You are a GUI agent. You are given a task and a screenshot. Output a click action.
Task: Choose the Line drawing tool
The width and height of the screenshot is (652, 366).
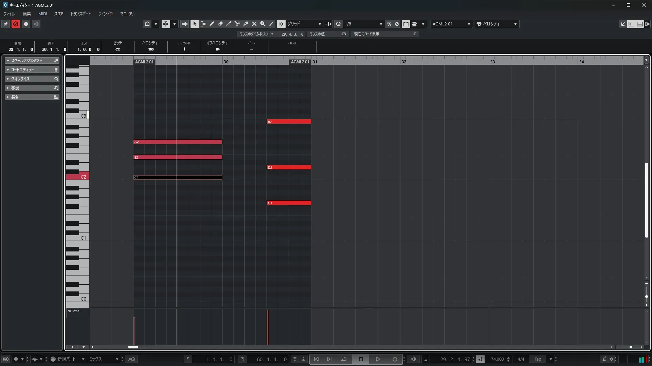(x=271, y=24)
